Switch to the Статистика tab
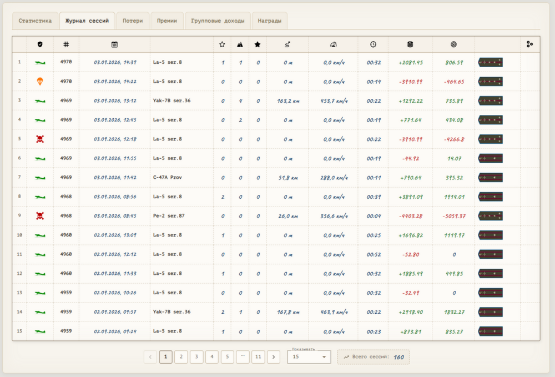The image size is (555, 377). 35,21
